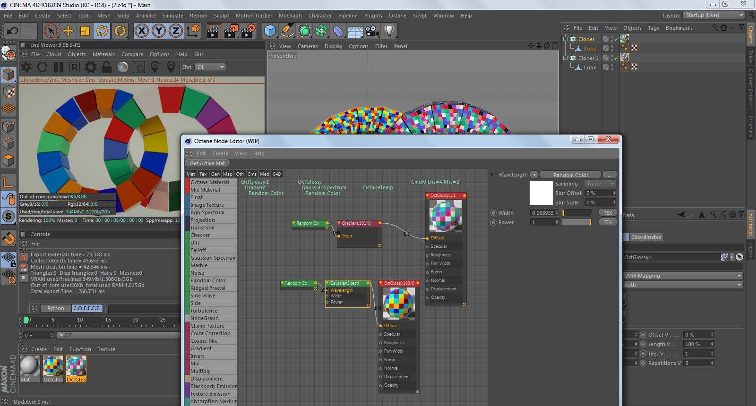Open the Both side dropdown
The width and height of the screenshot is (756, 406).
[683, 285]
